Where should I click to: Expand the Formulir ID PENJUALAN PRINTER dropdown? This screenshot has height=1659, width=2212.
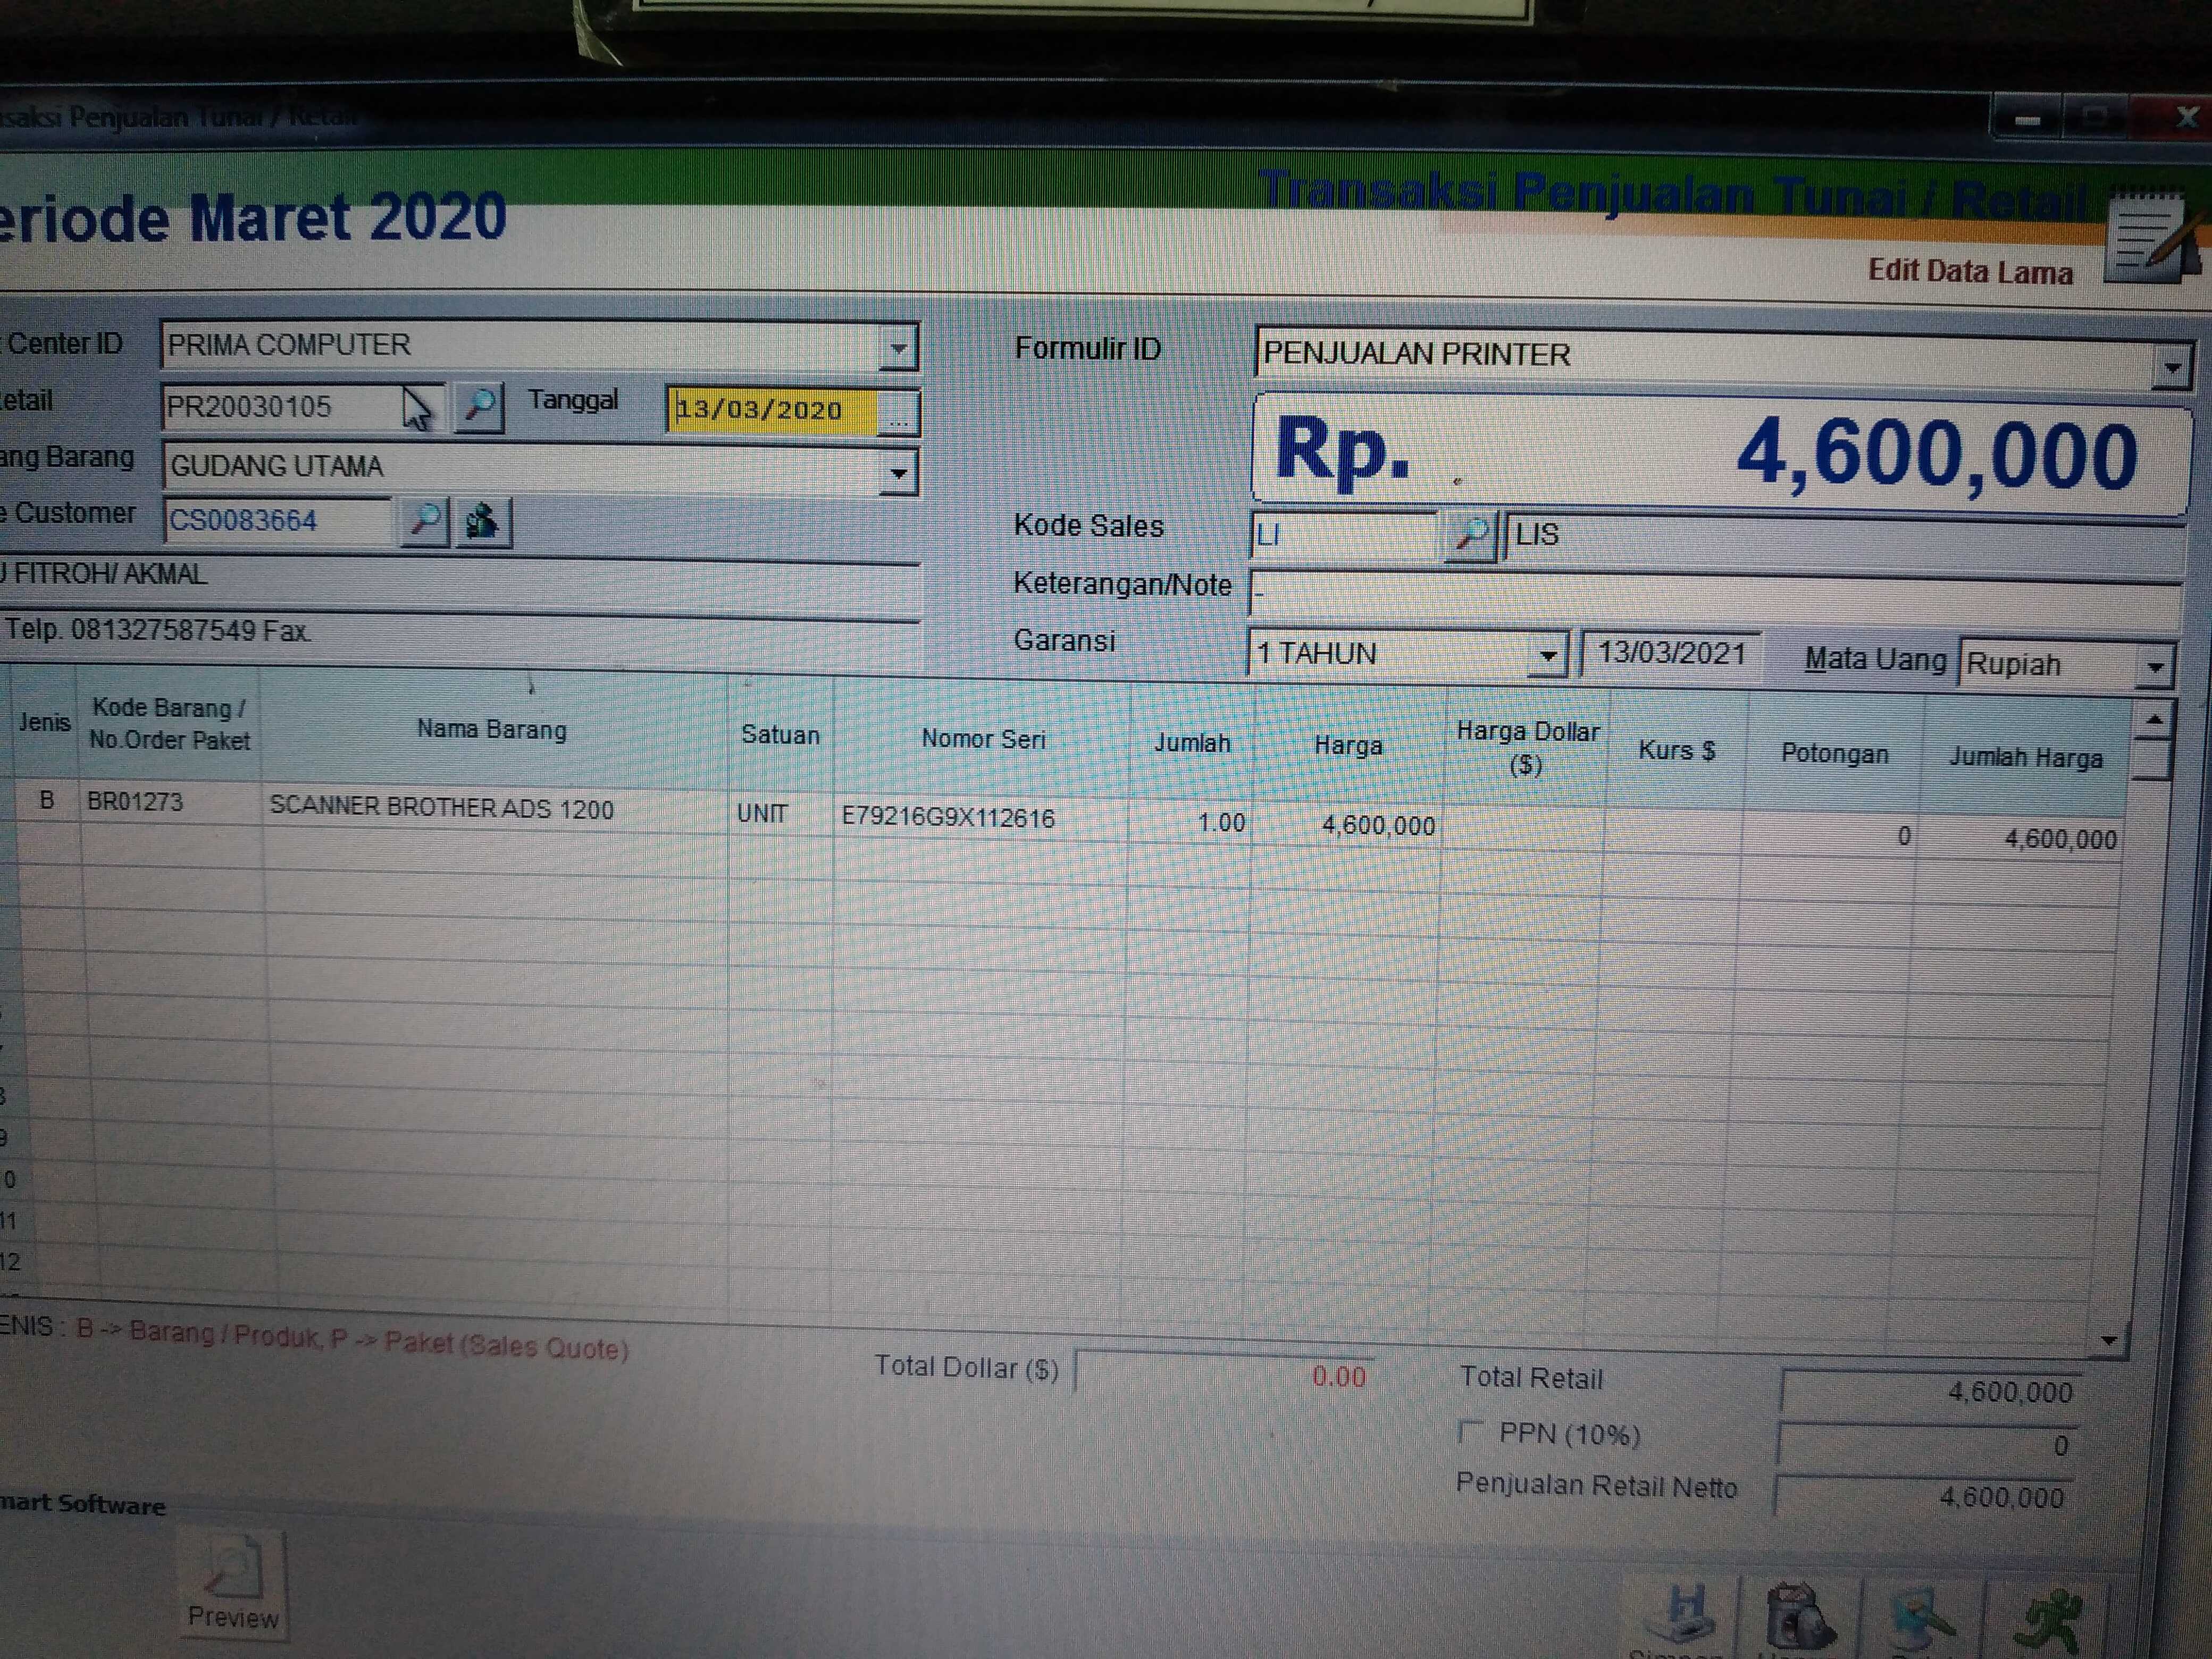(2171, 368)
